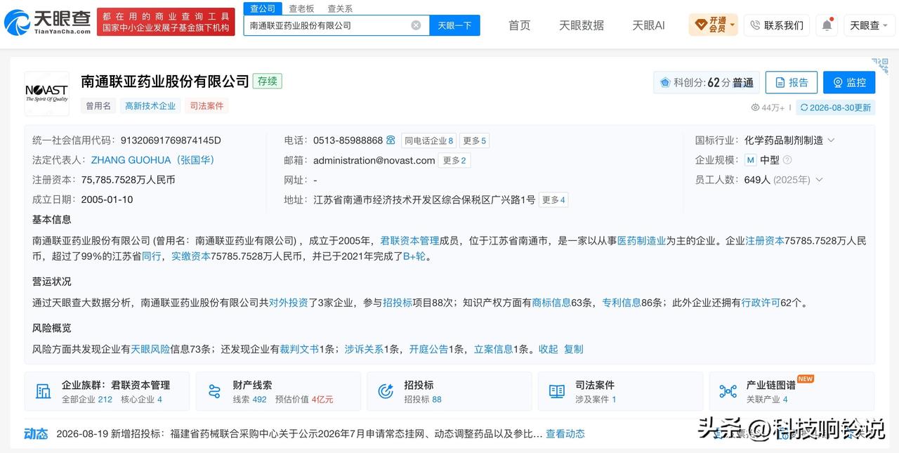Open the 企业族群 card icon
The width and height of the screenshot is (899, 453).
pyautogui.click(x=44, y=391)
